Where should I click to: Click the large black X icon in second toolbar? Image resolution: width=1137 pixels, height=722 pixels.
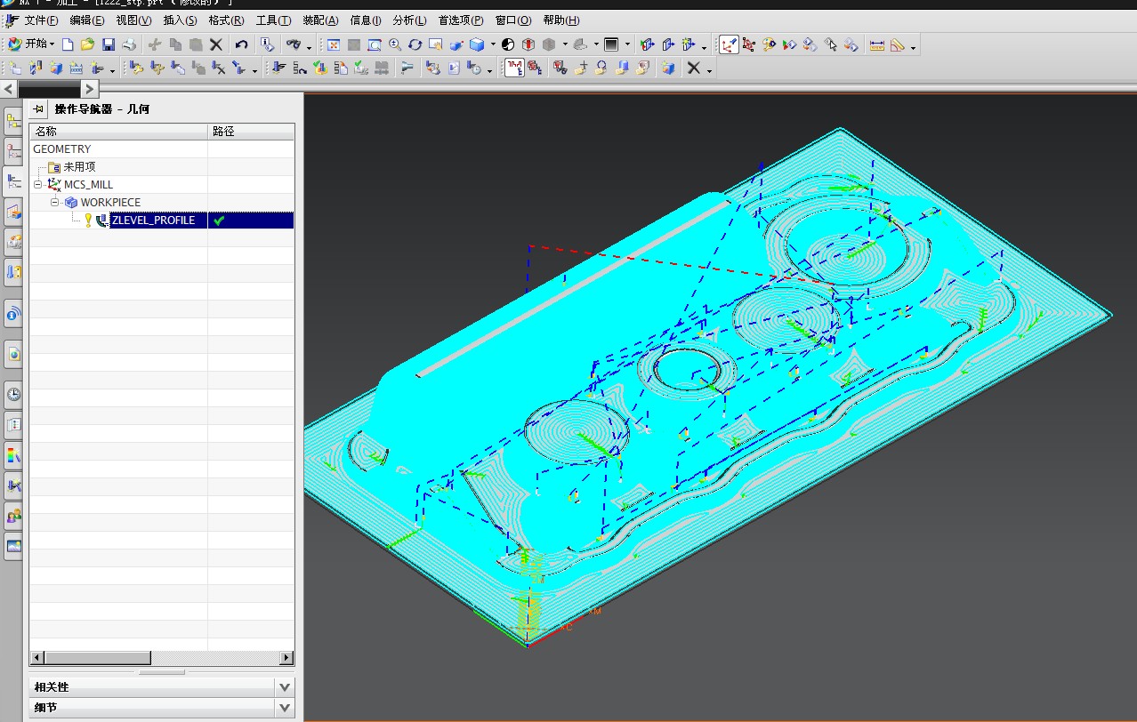pyautogui.click(x=694, y=68)
